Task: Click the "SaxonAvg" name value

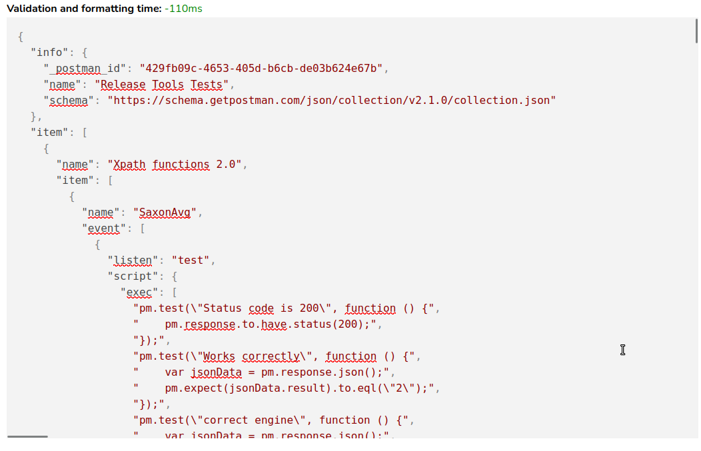Action: click(x=165, y=213)
